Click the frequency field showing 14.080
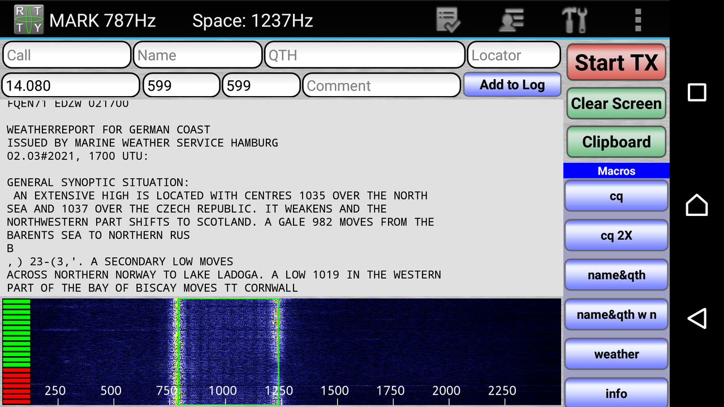The height and width of the screenshot is (407, 724). 71,85
